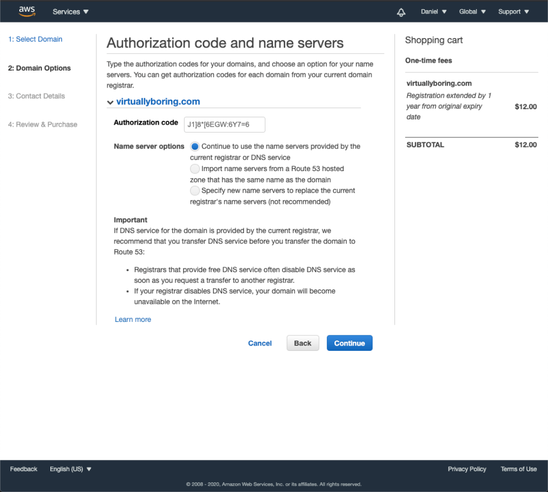This screenshot has width=548, height=492.
Task: Go back to step 1: Select Domain
Action: pyautogui.click(x=35, y=39)
